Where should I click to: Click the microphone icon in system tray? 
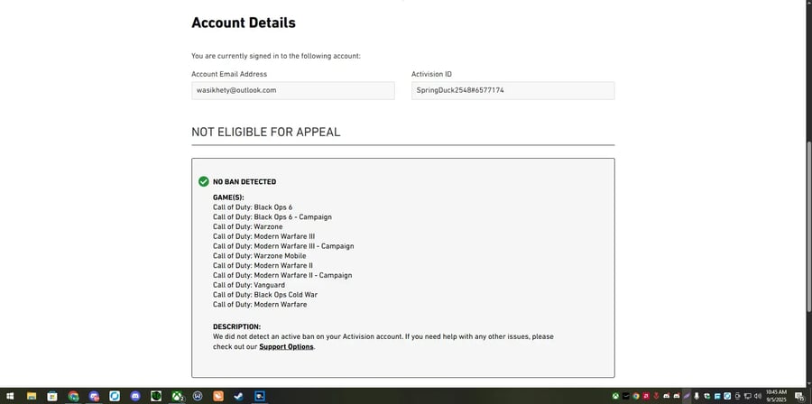pyautogui.click(x=697, y=396)
